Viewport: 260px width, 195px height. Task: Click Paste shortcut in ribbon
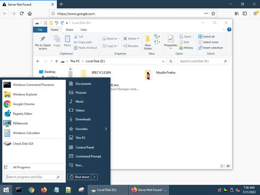pyautogui.click(x=85, y=48)
